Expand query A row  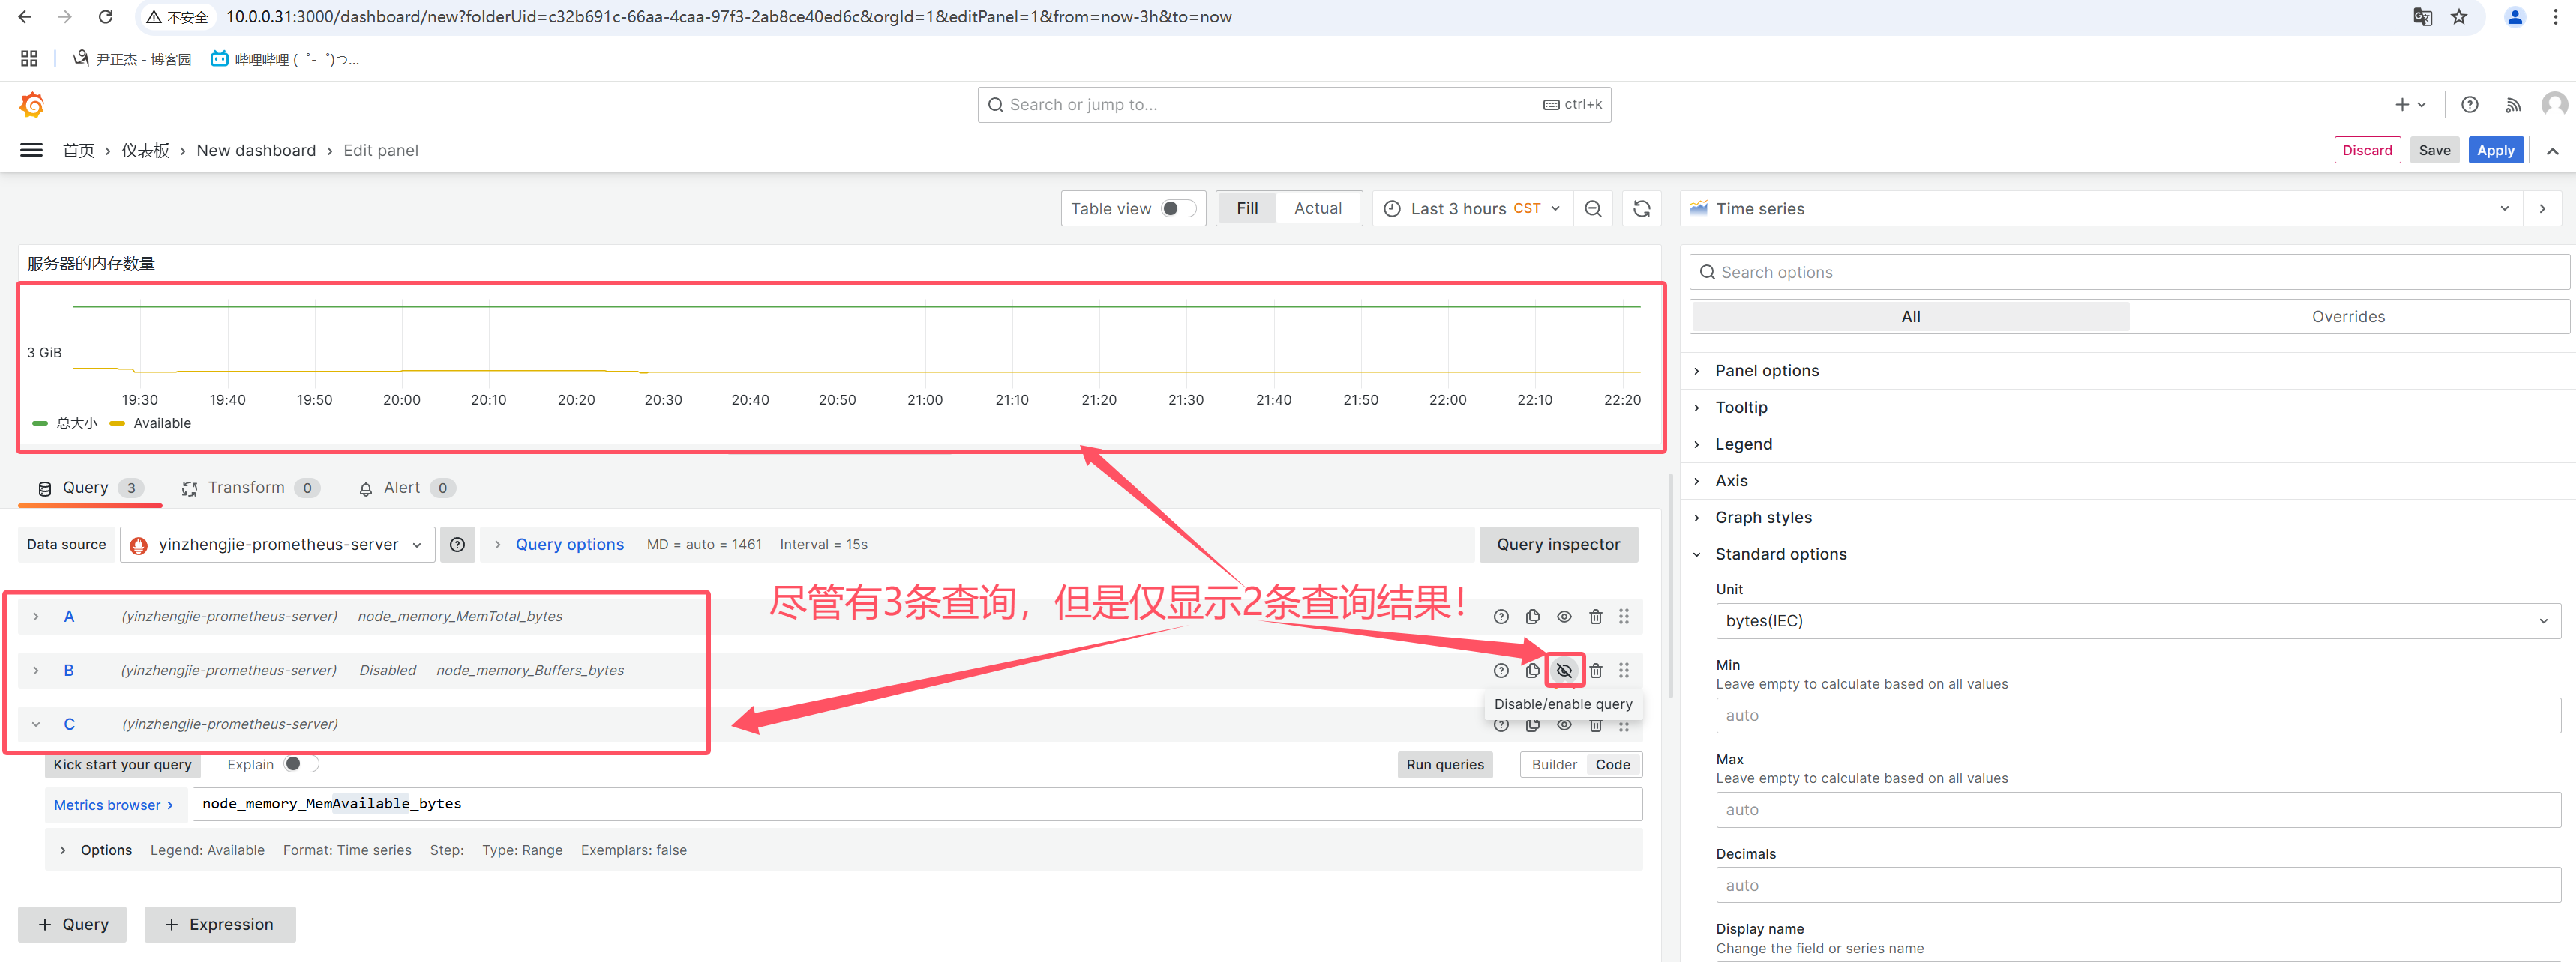click(36, 617)
